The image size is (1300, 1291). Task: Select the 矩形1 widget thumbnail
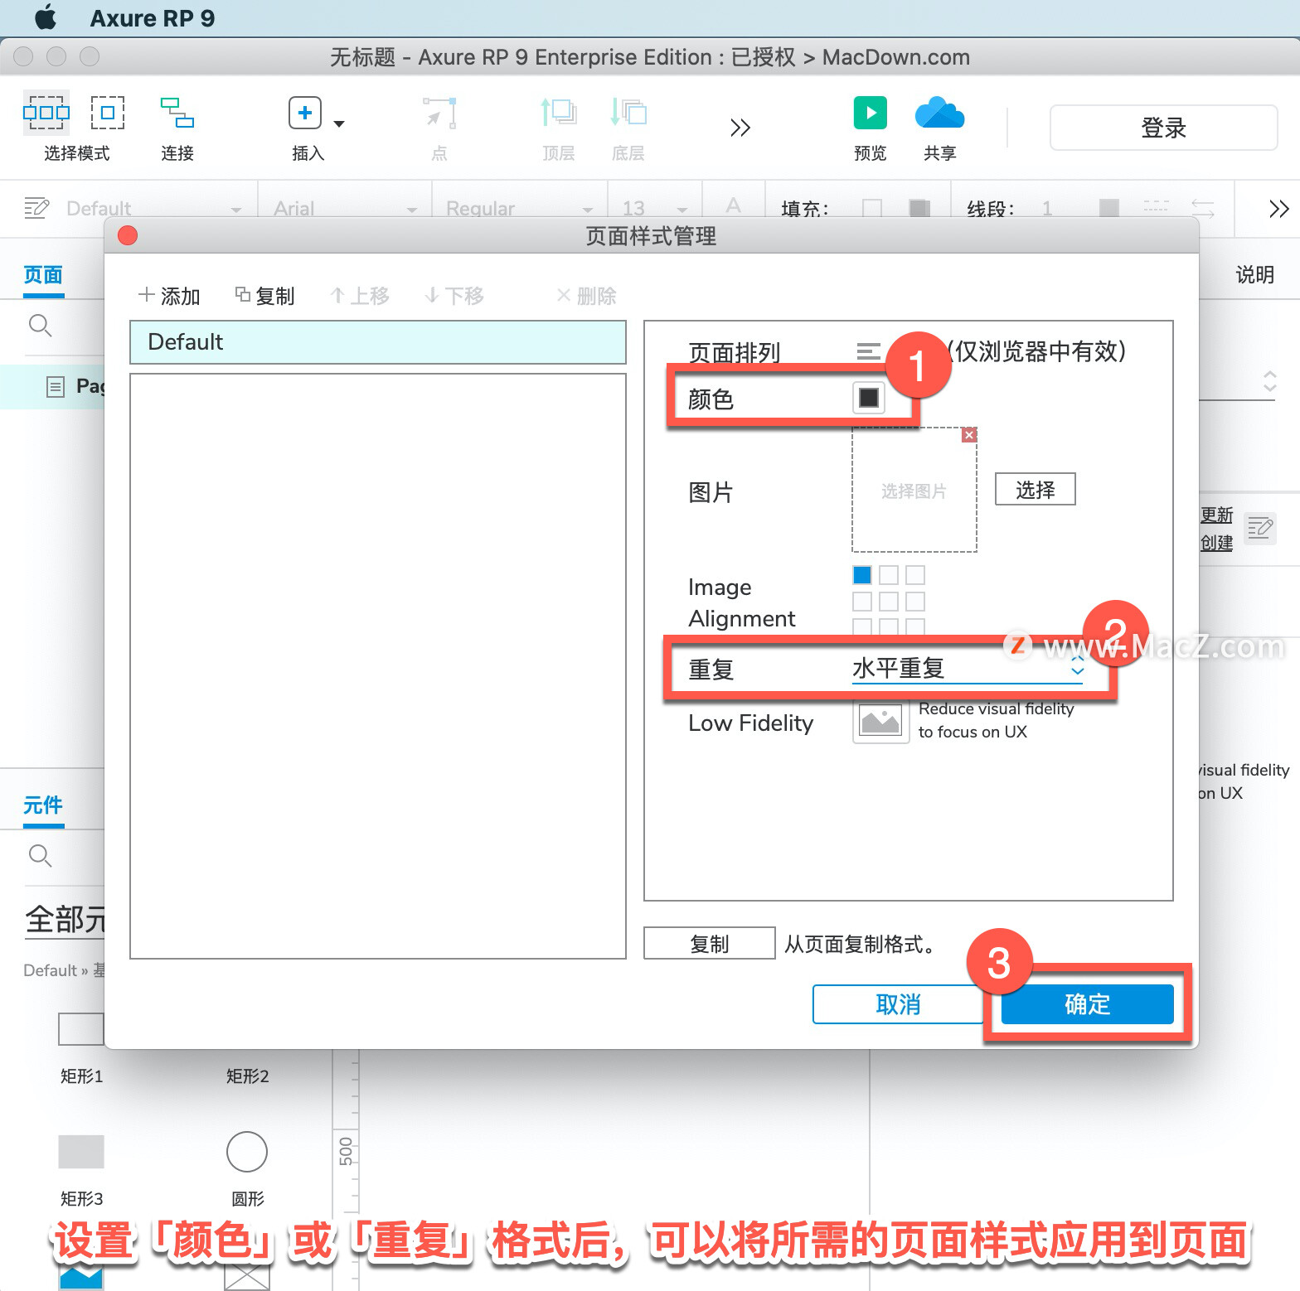(x=81, y=1029)
